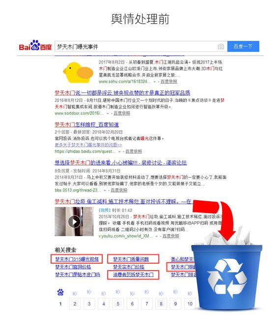Click the Baidu paw icon above page 1
Viewport: 280px width, 334px height.
coord(60,293)
